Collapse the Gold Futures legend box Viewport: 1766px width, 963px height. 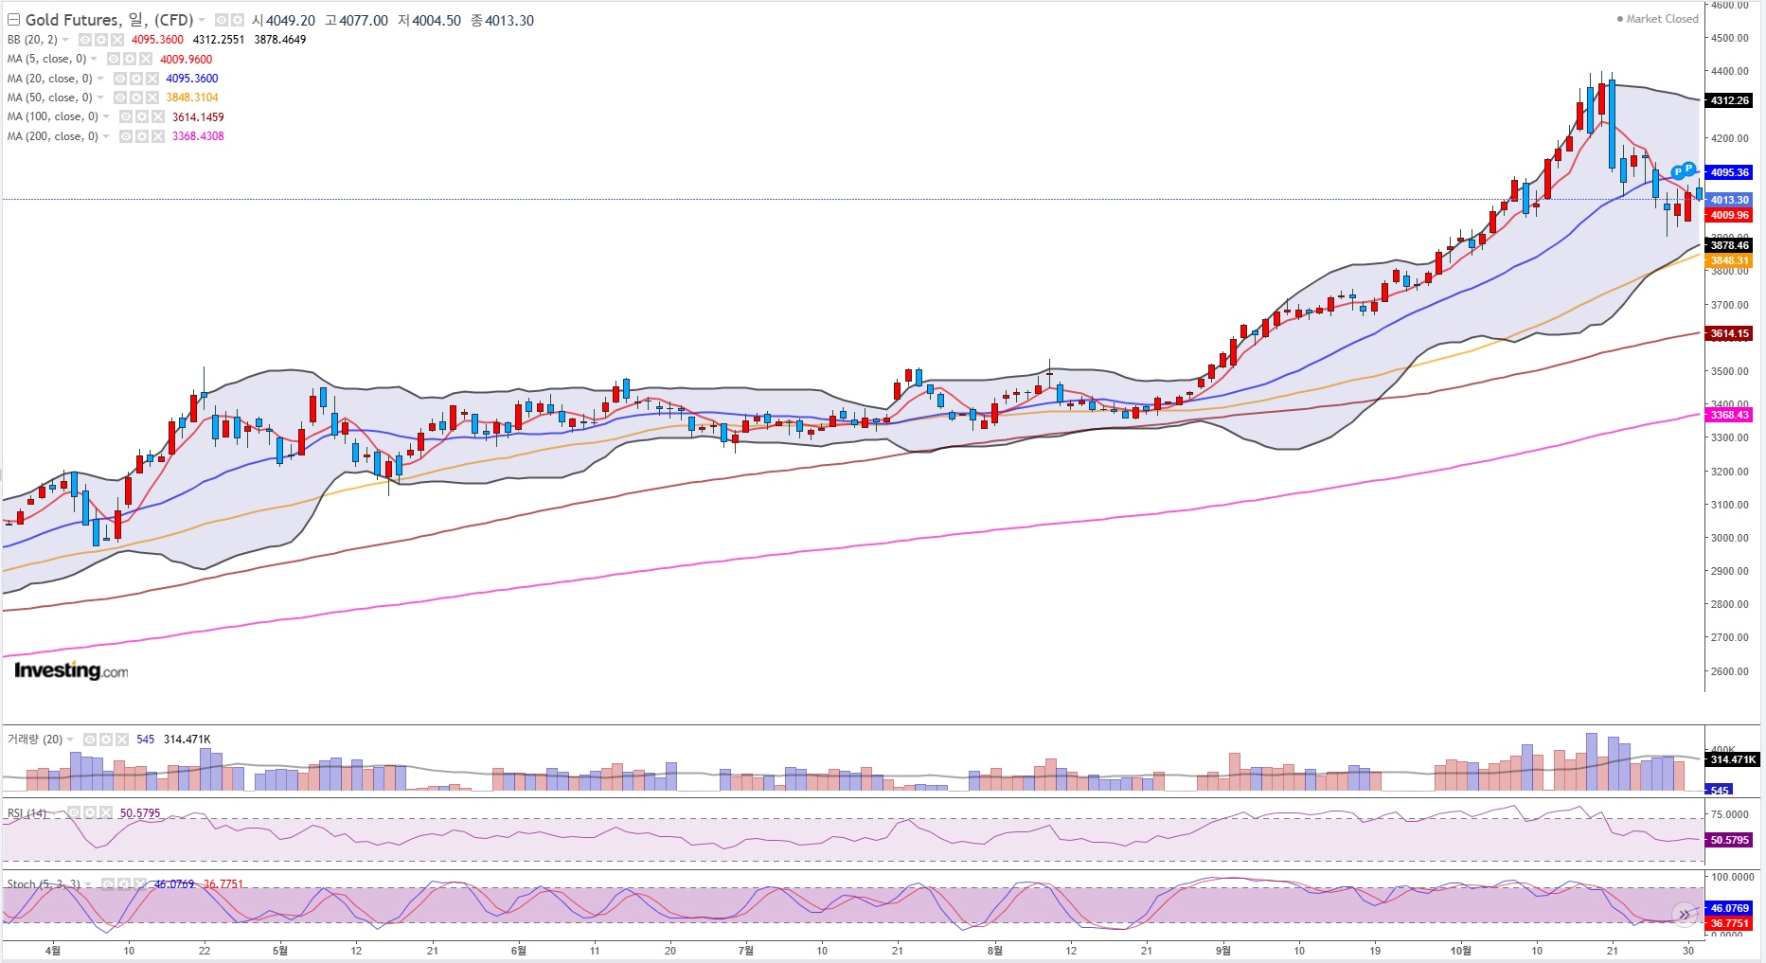click(13, 20)
